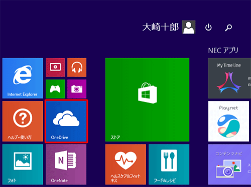Screen dimensions: 251x187
Task: Click the NEC アプリ group heading
Action: click(x=223, y=50)
